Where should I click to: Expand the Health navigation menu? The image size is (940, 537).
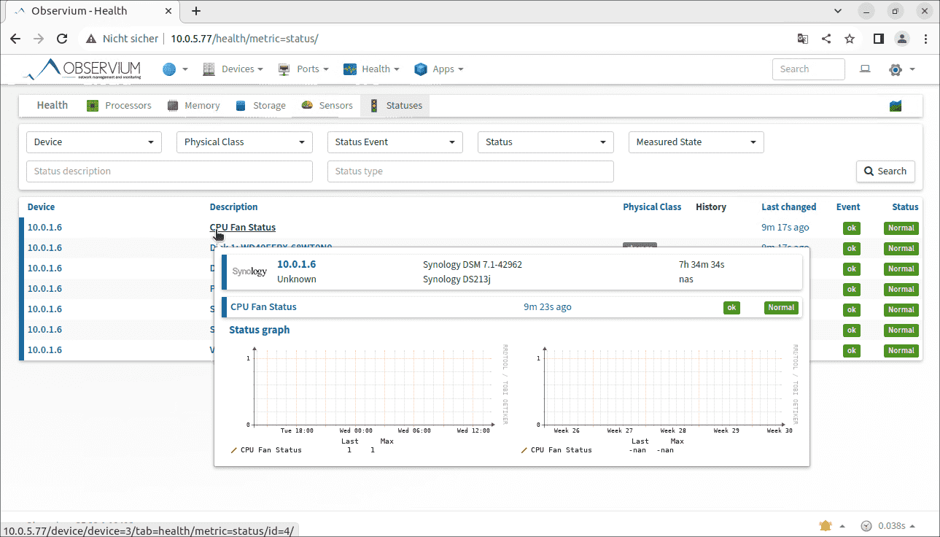(x=371, y=69)
